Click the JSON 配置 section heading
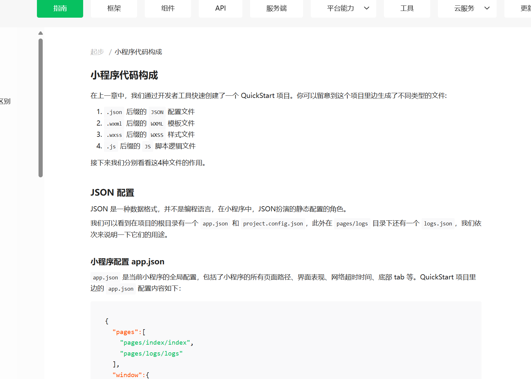 (112, 192)
